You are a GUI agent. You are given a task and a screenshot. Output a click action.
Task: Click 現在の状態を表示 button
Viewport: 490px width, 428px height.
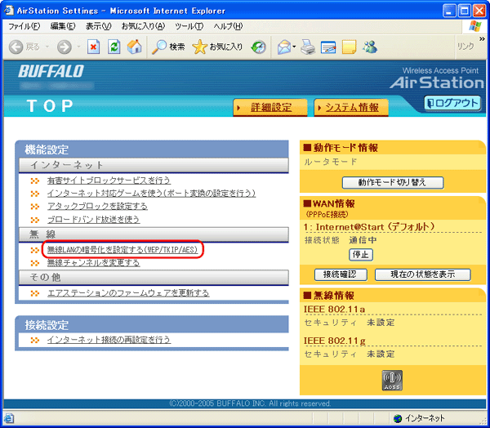(422, 274)
